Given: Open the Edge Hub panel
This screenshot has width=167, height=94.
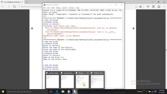Looking at the screenshot, I should 148,7.
